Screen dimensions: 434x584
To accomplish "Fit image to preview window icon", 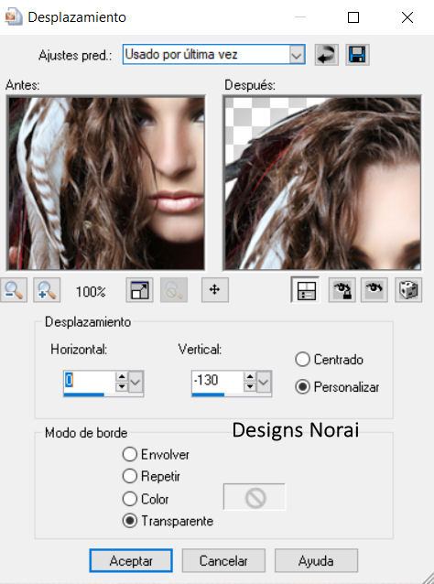I will point(139,290).
